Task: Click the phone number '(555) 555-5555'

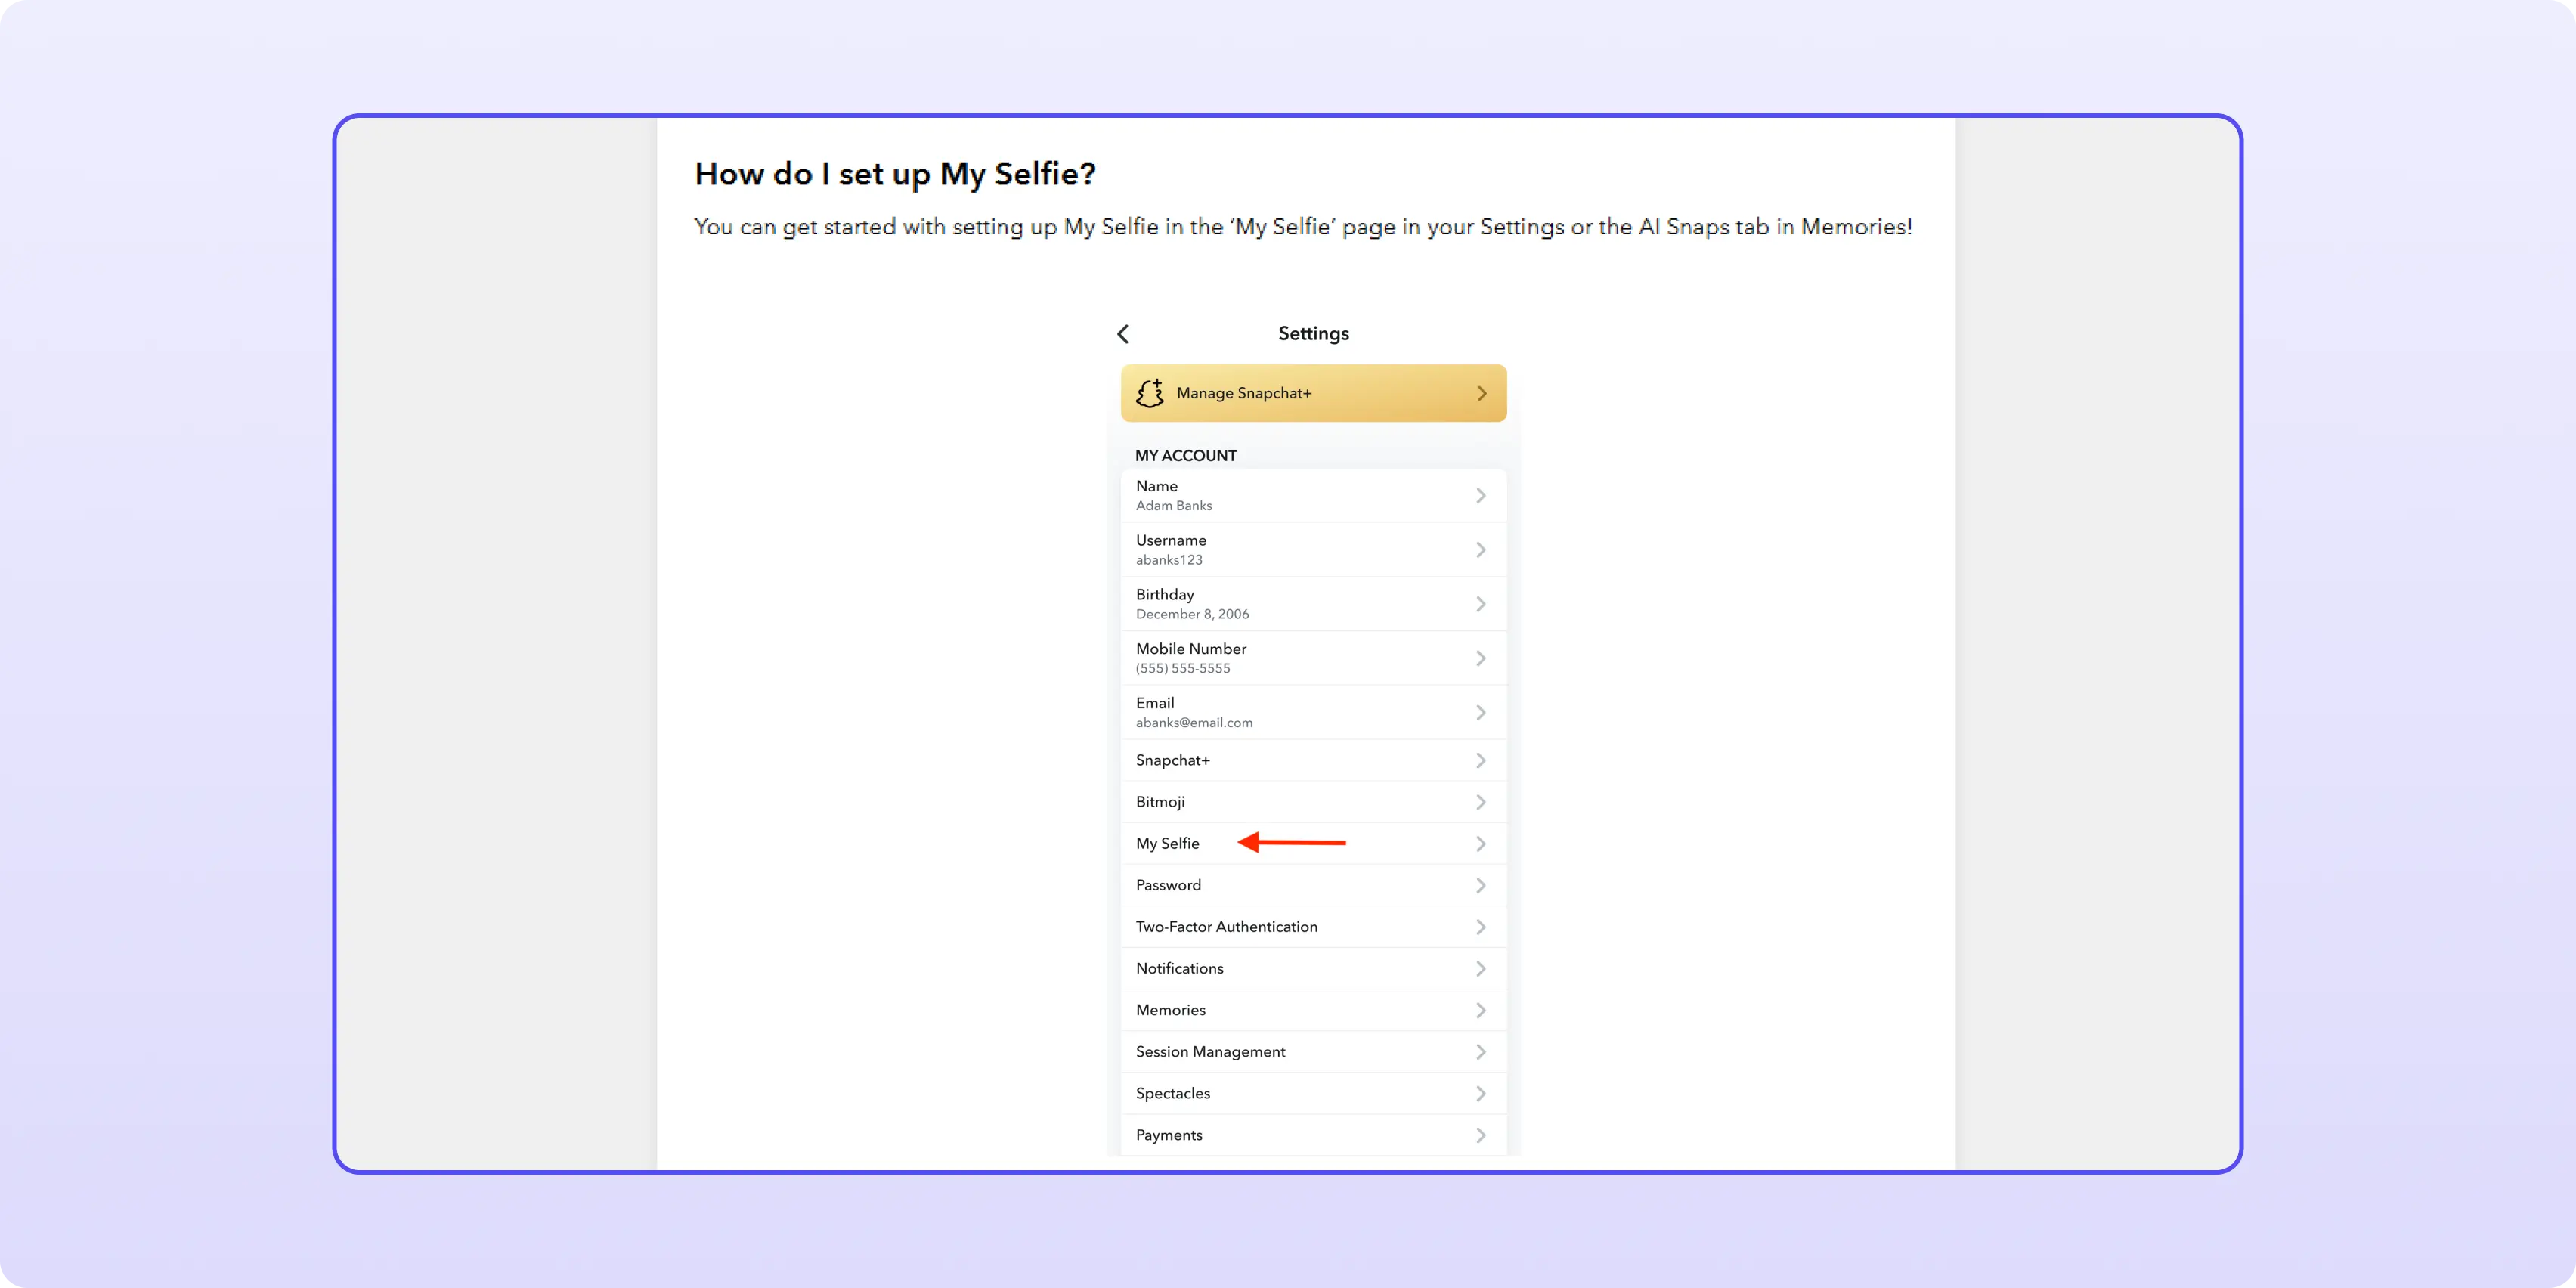Action: click(x=1183, y=669)
